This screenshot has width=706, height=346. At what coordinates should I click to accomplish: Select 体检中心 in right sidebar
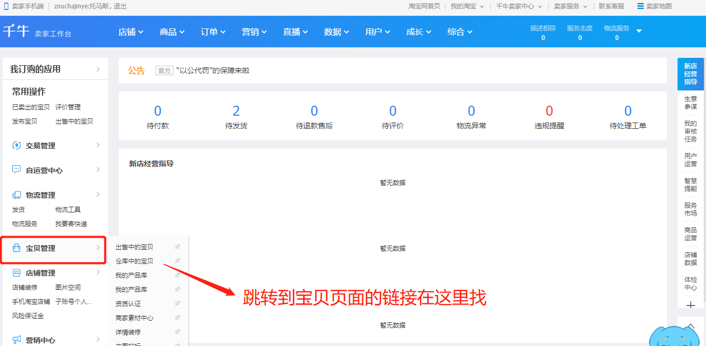(691, 283)
